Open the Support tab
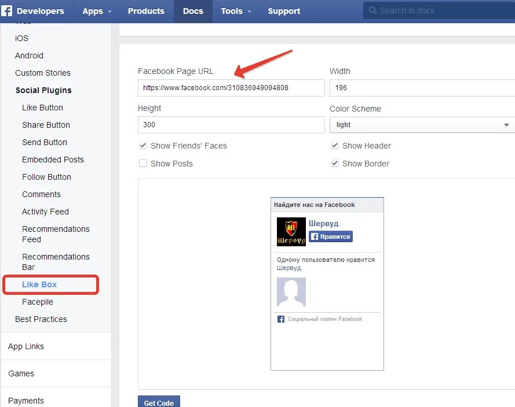 pyautogui.click(x=284, y=11)
